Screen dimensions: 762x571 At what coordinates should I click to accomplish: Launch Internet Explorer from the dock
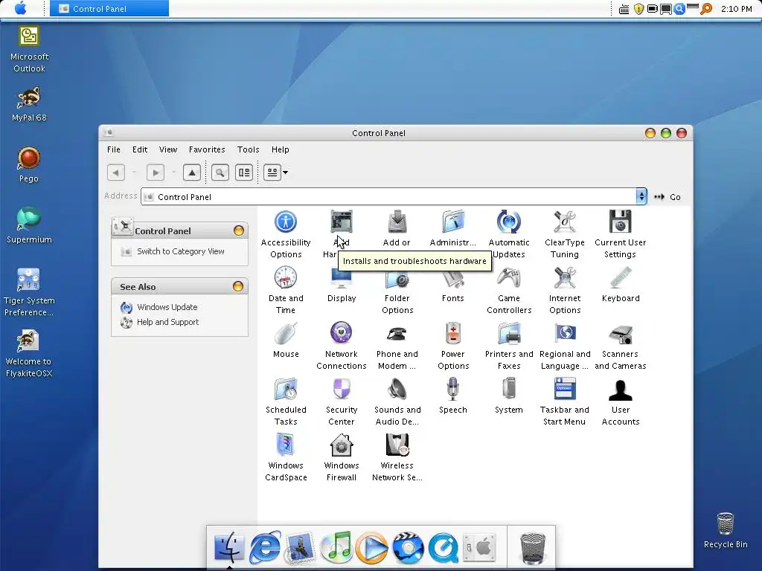click(265, 547)
